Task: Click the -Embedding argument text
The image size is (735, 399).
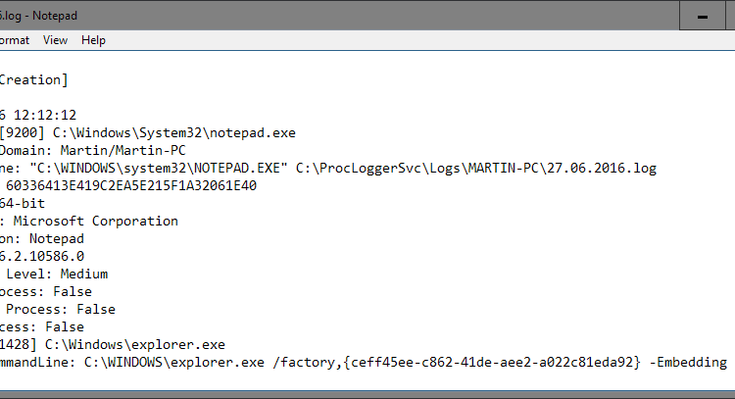Action: [688, 363]
